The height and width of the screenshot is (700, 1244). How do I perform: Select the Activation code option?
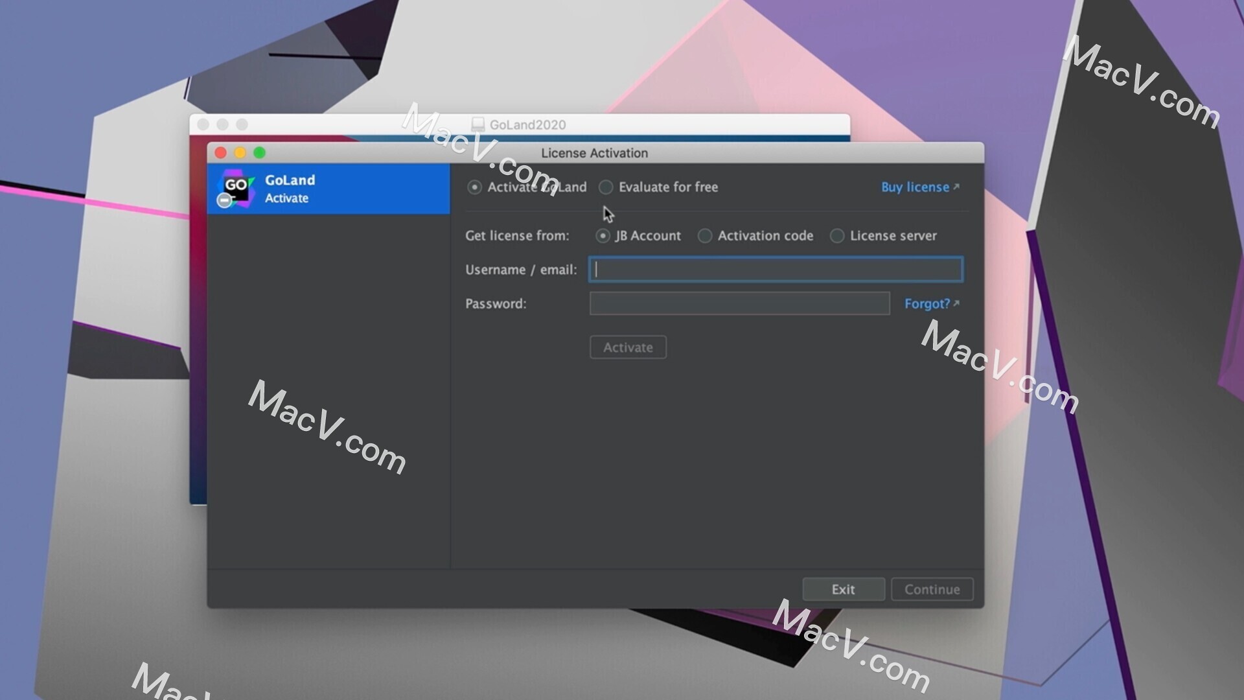(x=704, y=235)
